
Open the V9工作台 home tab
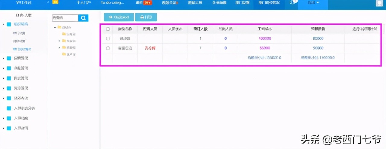coord(24,3)
